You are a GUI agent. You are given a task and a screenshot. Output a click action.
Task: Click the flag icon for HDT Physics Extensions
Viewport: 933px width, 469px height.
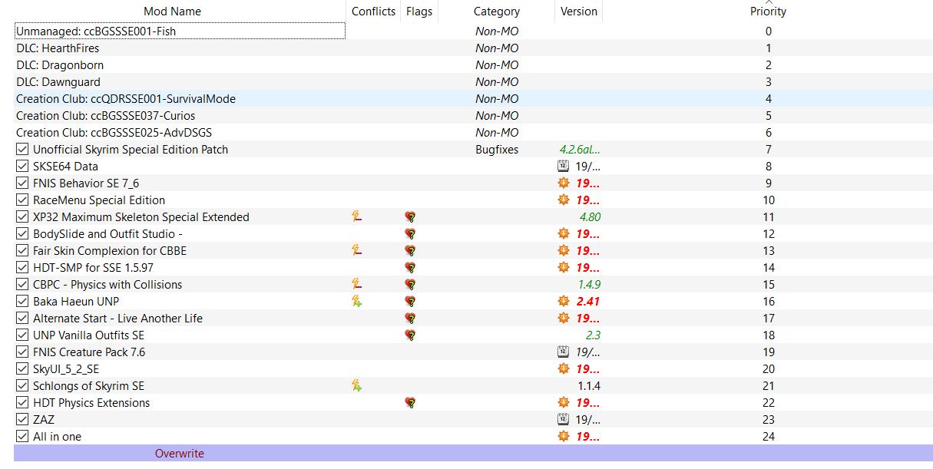click(x=410, y=403)
